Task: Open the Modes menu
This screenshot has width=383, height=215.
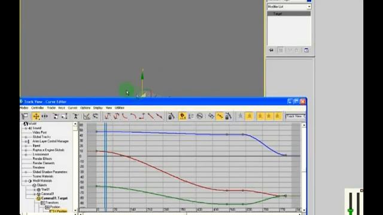Action: pos(24,107)
